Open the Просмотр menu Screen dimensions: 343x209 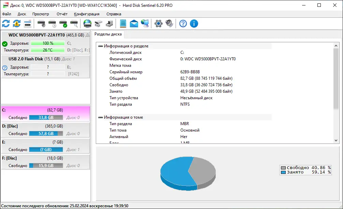point(41,14)
